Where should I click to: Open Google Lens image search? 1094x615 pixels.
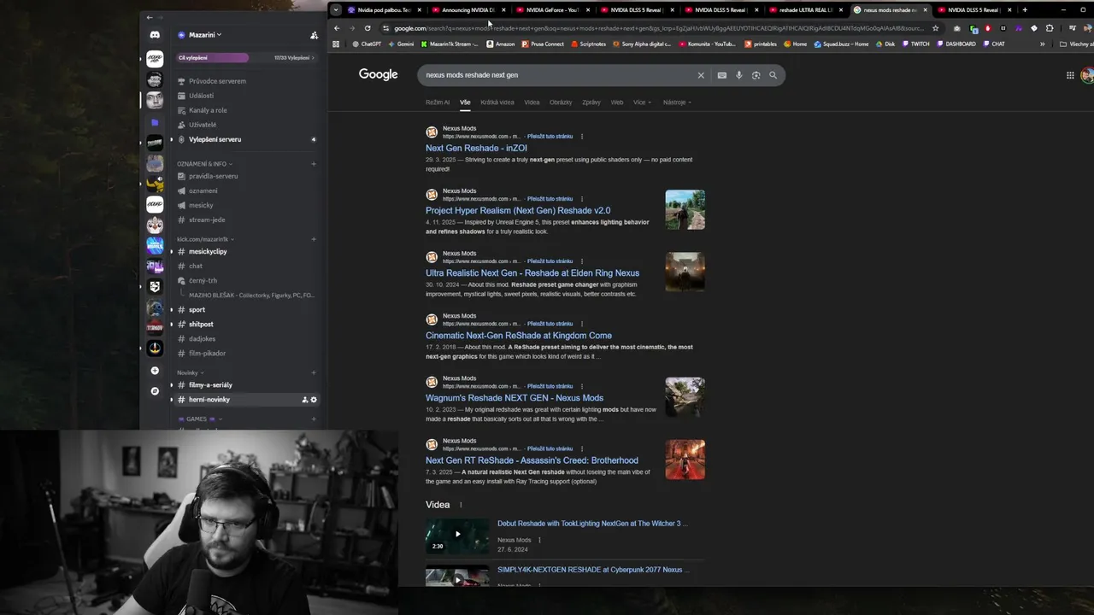(756, 75)
